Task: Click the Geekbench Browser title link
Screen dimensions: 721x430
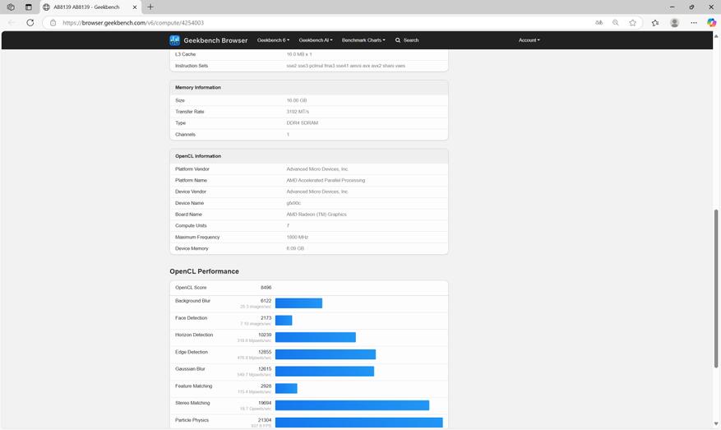Action: 215,40
